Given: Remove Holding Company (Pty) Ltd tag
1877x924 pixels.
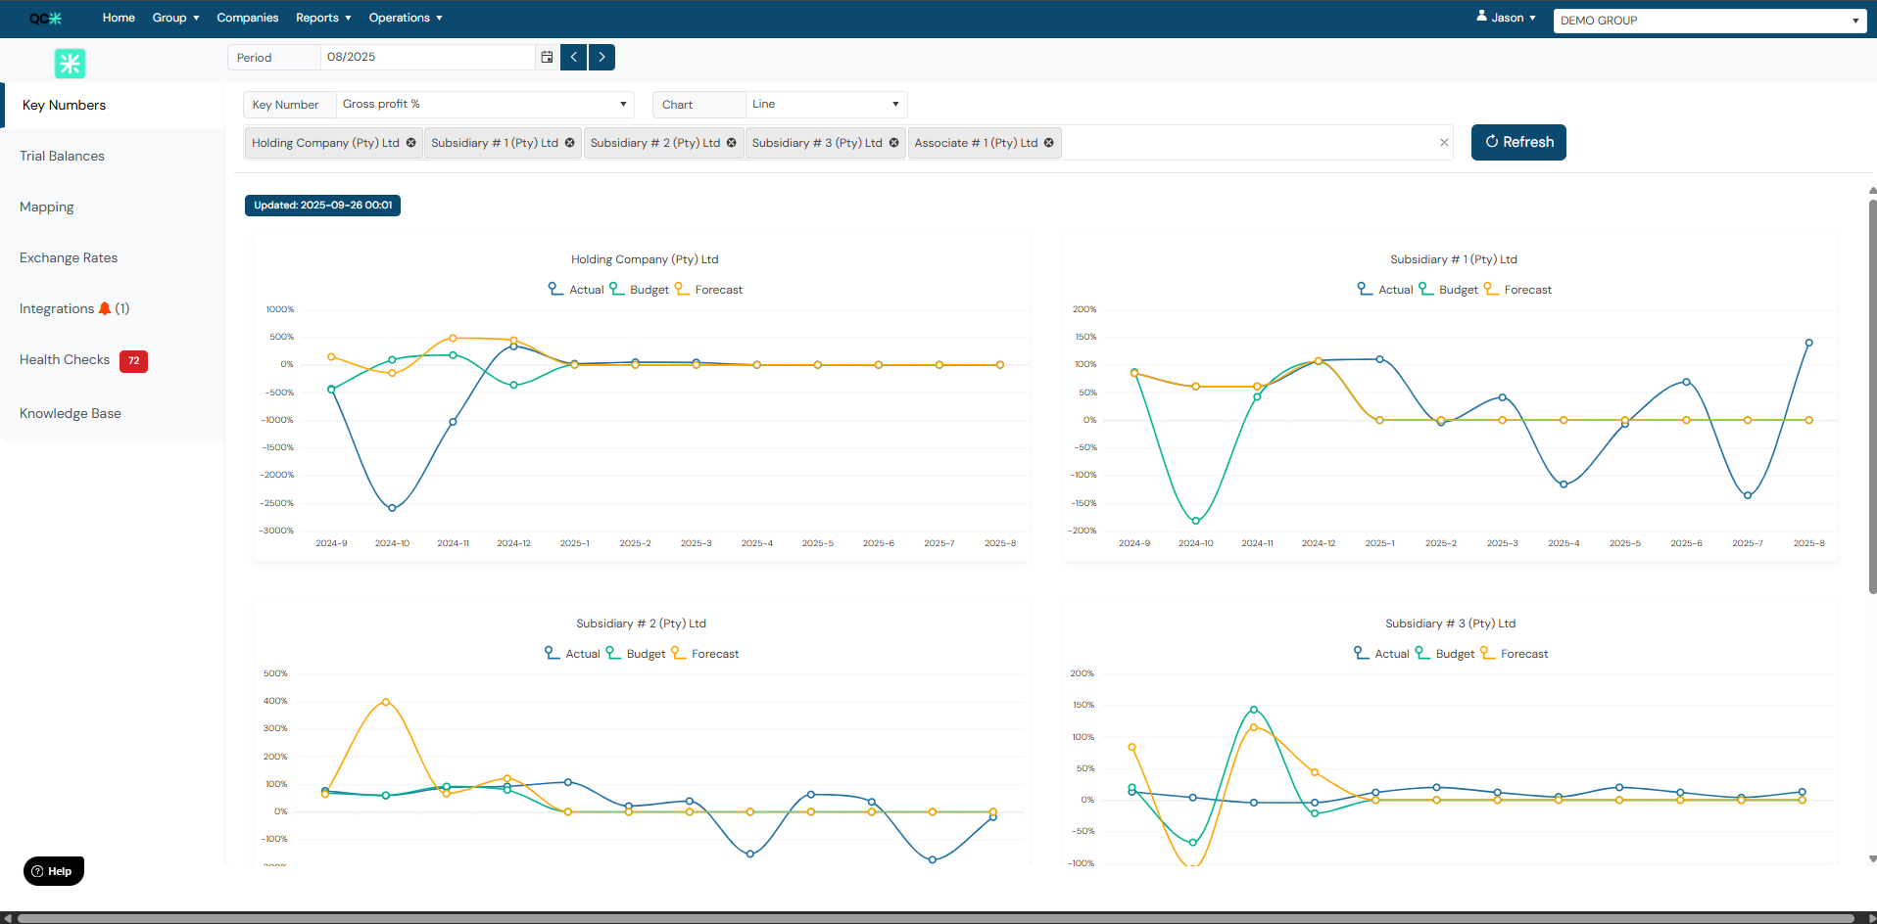Looking at the screenshot, I should [411, 143].
